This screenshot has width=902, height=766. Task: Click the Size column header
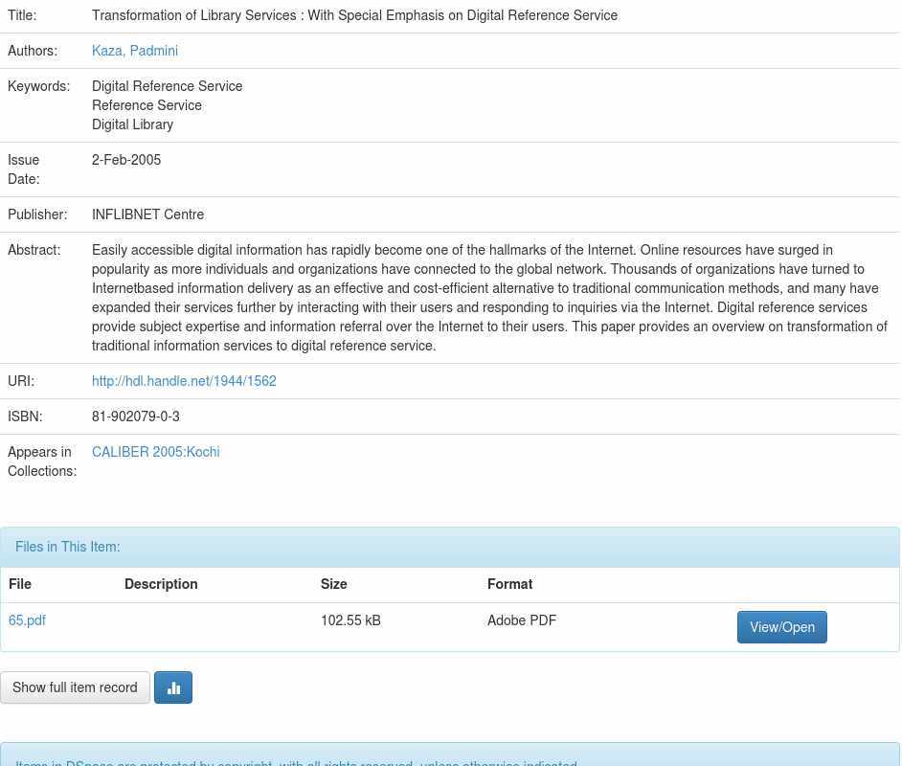(x=334, y=584)
